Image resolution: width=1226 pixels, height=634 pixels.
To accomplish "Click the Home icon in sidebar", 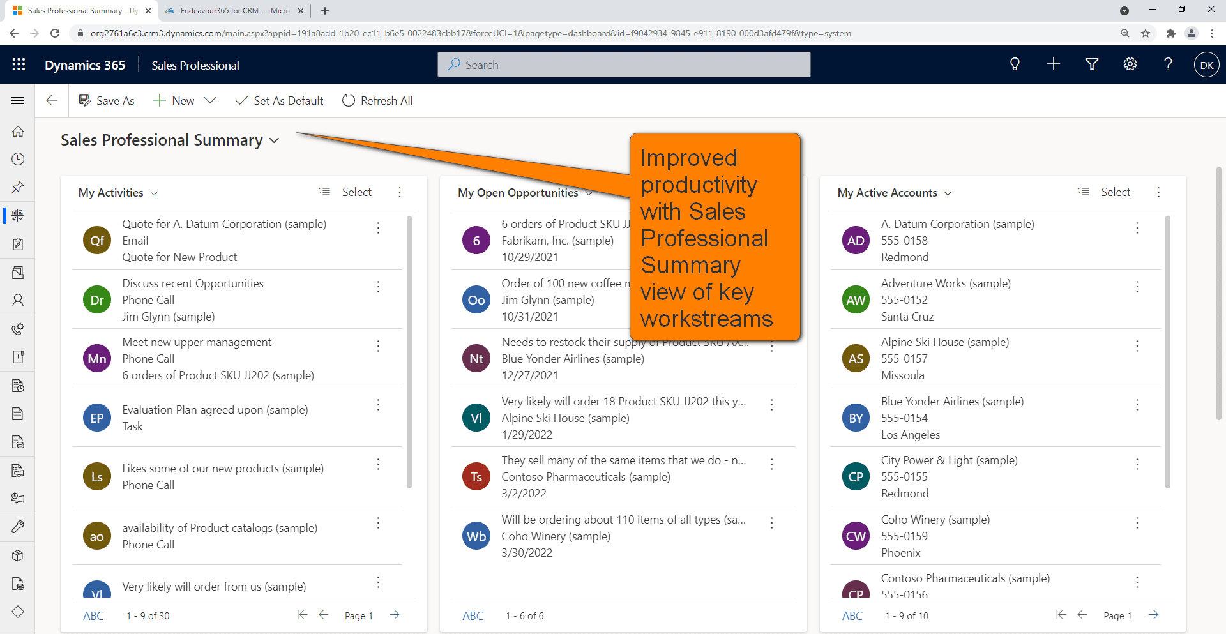I will point(18,132).
